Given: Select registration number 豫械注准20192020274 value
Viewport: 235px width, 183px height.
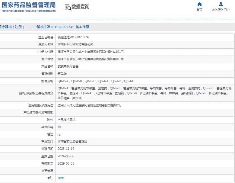Looking at the screenshot, I should click(x=73, y=37).
